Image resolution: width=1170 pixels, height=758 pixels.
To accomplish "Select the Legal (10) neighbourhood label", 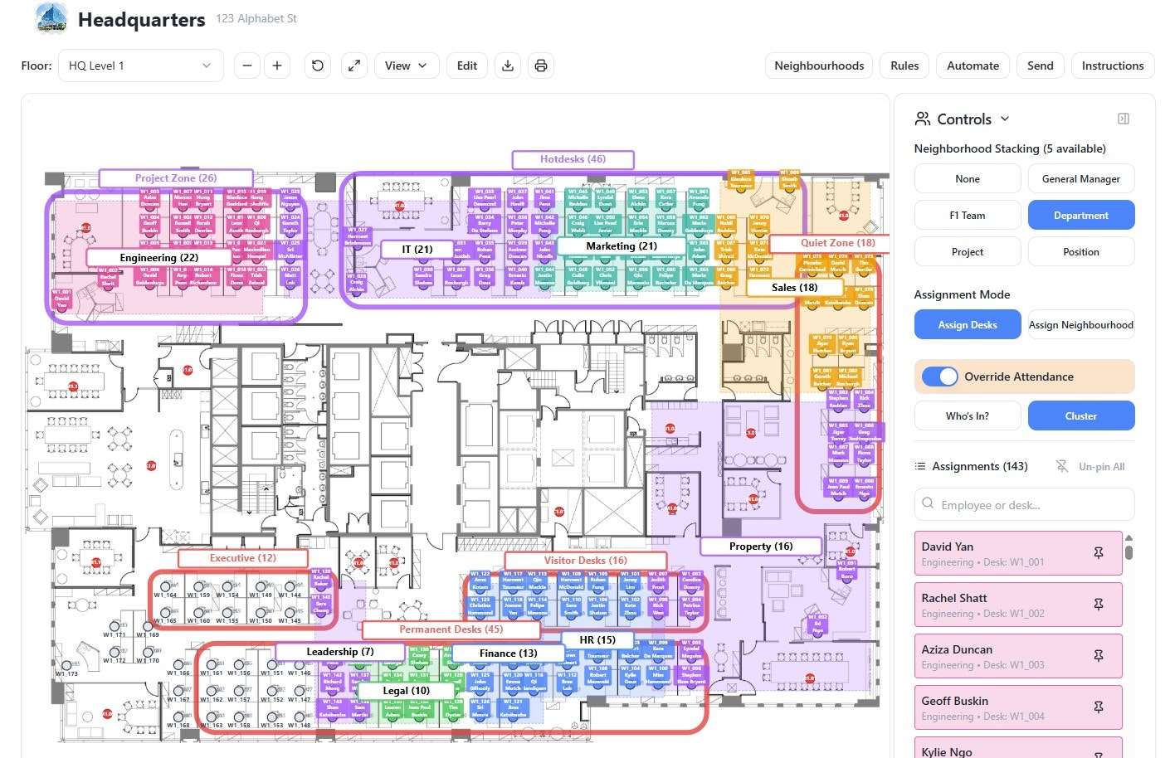I will pos(407,691).
